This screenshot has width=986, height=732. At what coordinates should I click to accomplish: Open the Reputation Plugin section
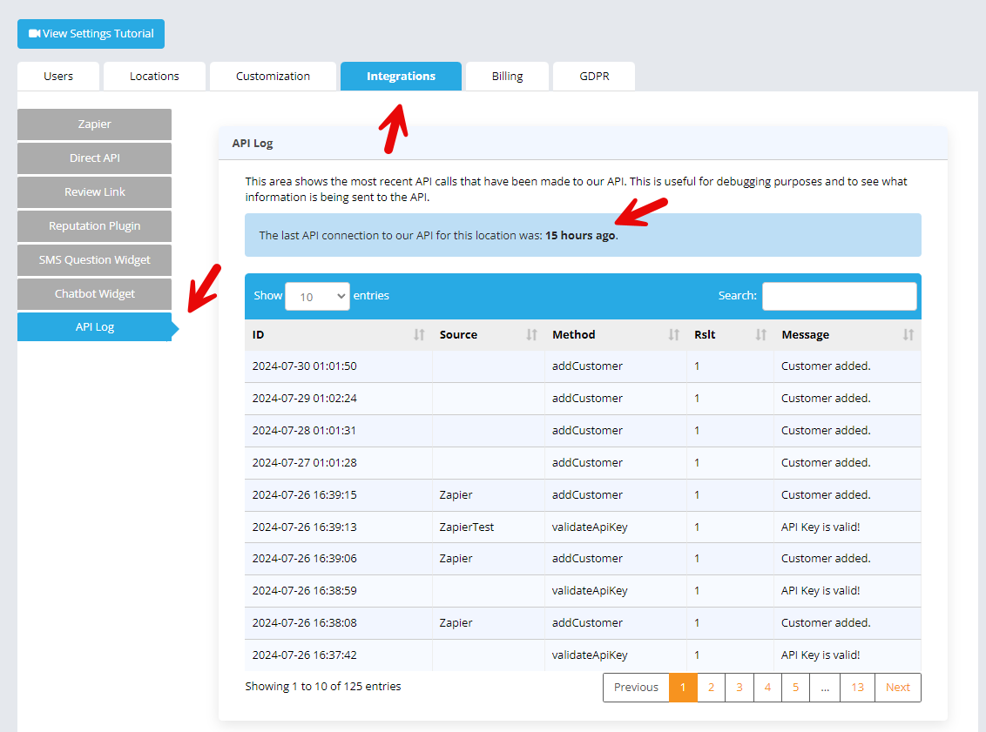[94, 226]
